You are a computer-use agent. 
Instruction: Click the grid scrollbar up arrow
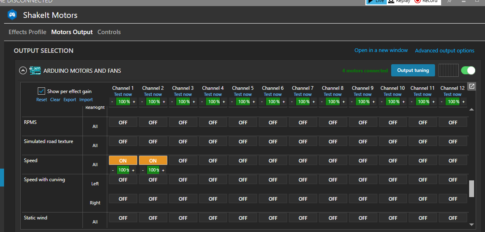tap(471, 110)
